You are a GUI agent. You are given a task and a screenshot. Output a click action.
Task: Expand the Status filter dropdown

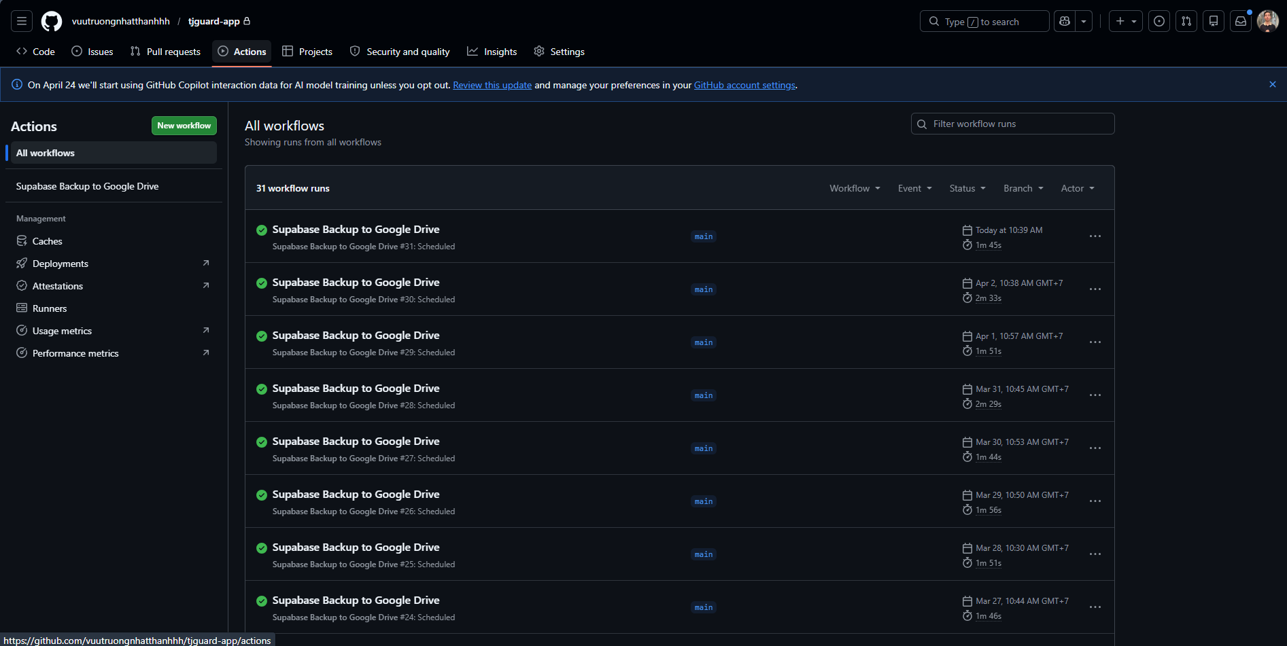[967, 189]
